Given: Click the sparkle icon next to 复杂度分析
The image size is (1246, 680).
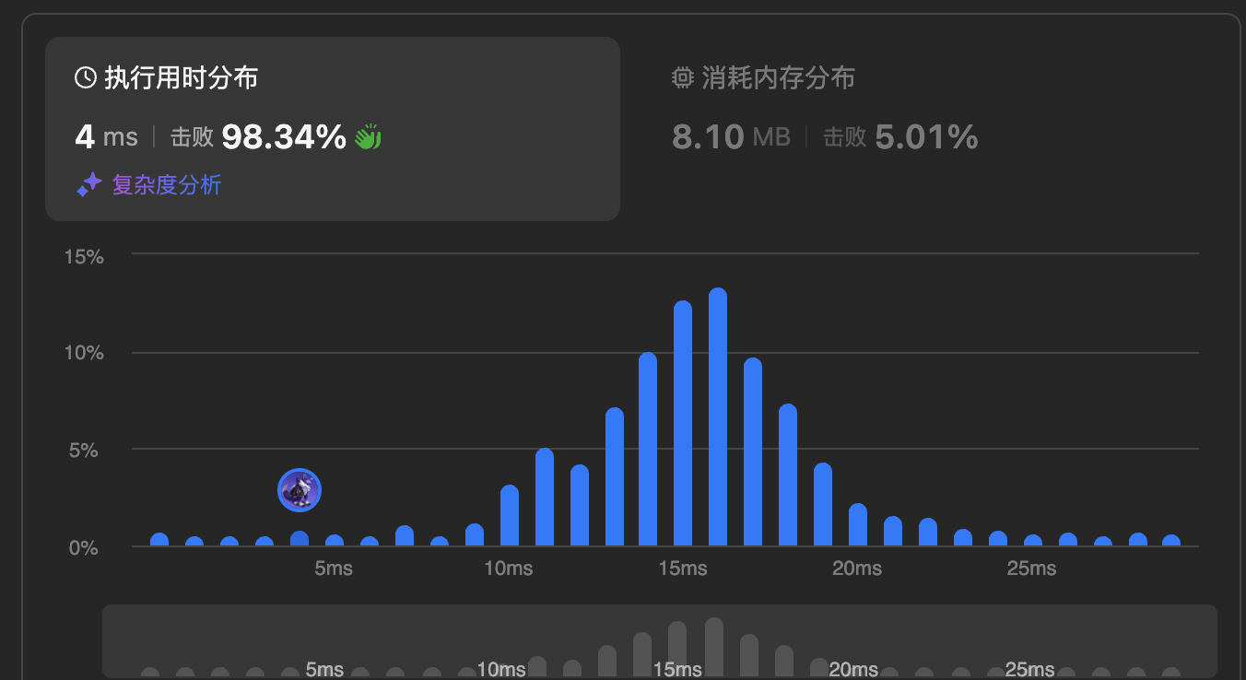Looking at the screenshot, I should pyautogui.click(x=88, y=185).
